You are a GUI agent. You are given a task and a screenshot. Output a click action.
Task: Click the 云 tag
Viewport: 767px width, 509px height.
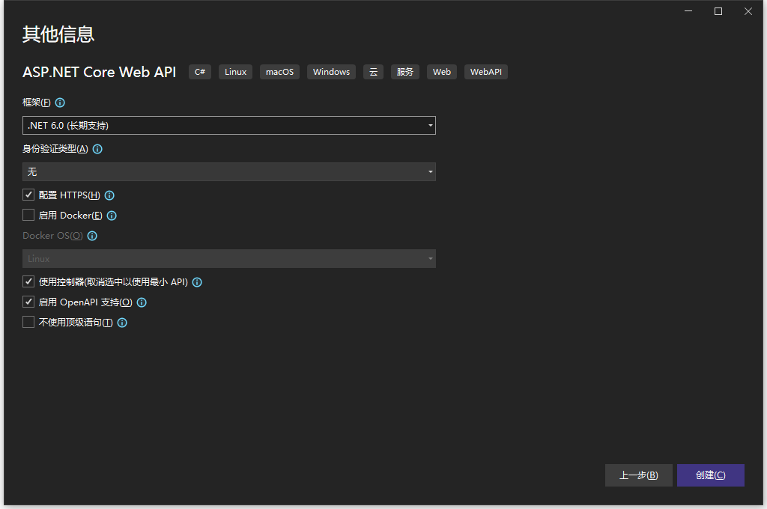pos(373,72)
